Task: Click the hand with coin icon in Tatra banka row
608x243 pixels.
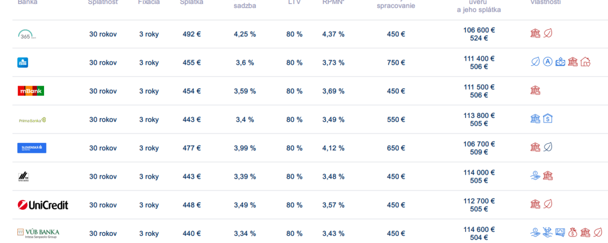Action: click(x=535, y=176)
